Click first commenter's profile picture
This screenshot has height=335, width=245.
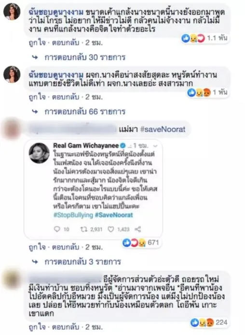point(12,12)
